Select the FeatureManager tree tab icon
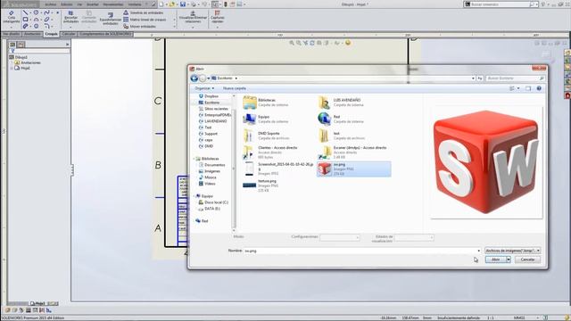This screenshot has width=571, height=321. pos(12,45)
